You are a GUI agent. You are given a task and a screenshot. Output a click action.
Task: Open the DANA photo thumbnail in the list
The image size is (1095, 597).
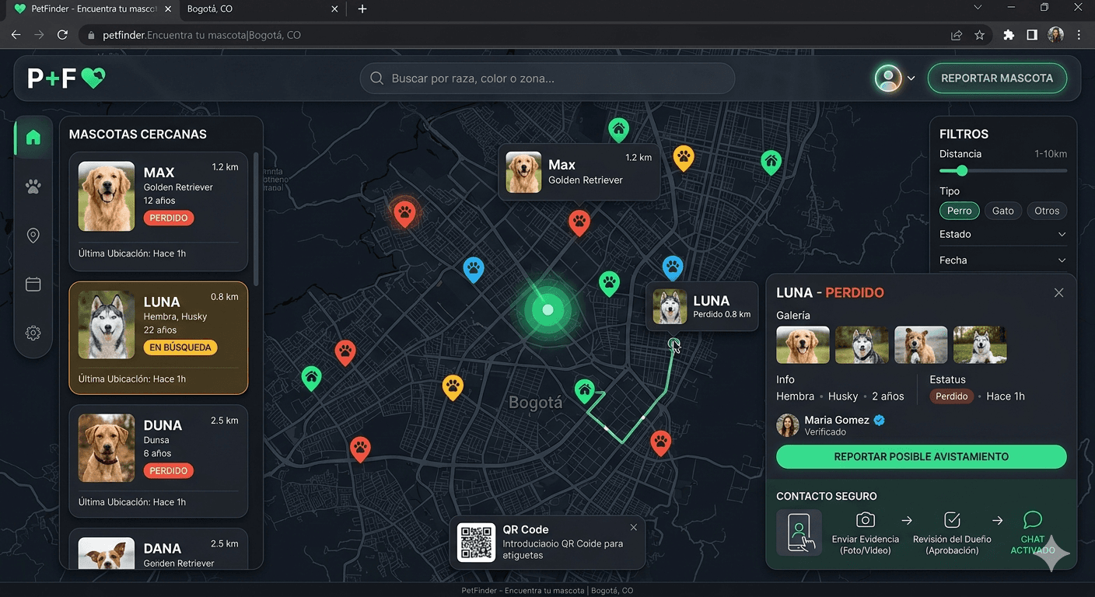[107, 553]
